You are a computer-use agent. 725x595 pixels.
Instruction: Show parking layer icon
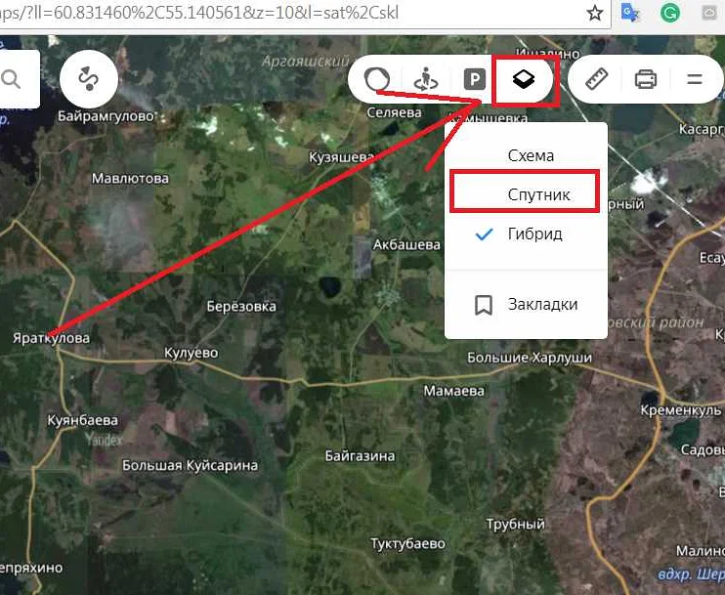[474, 80]
